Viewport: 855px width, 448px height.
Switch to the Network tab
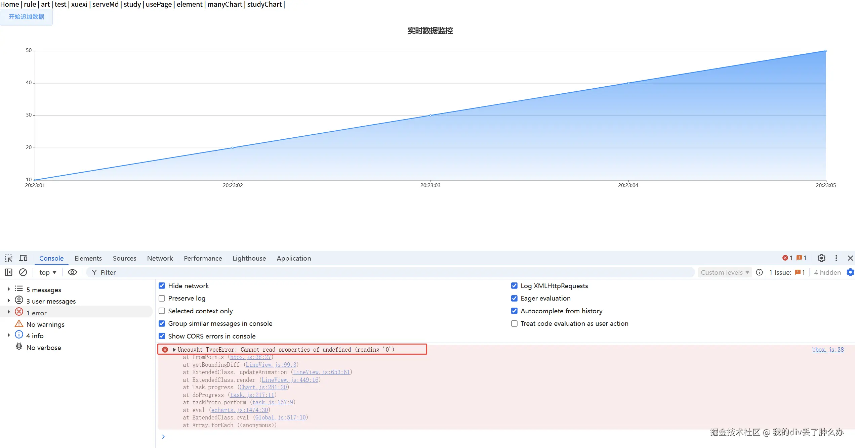point(160,258)
